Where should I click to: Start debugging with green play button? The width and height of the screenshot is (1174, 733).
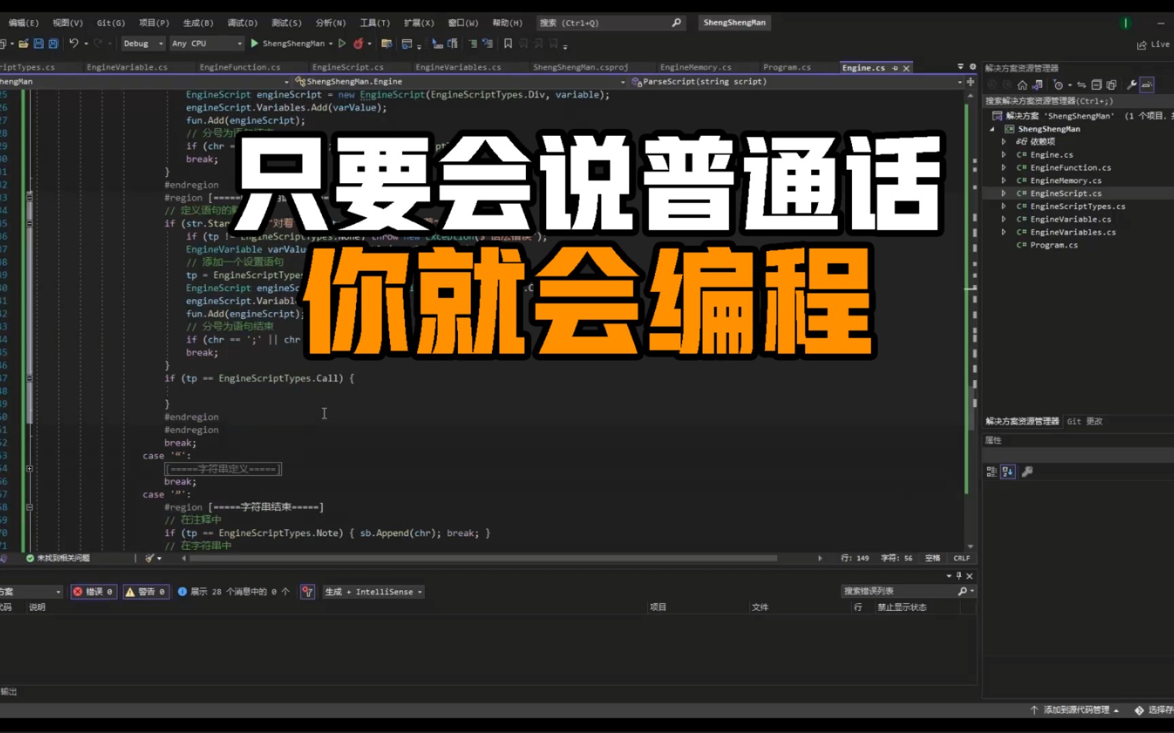[x=254, y=43]
